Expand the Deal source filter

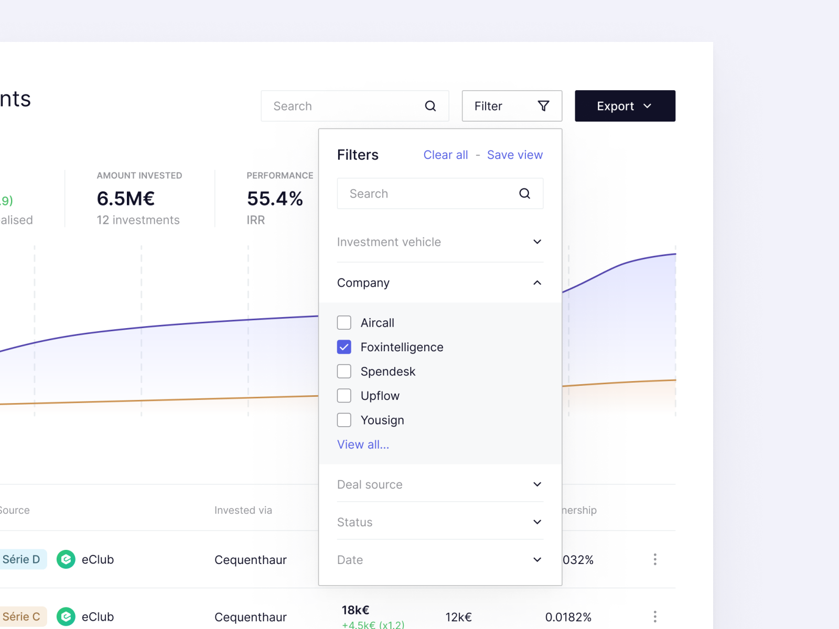[537, 484]
